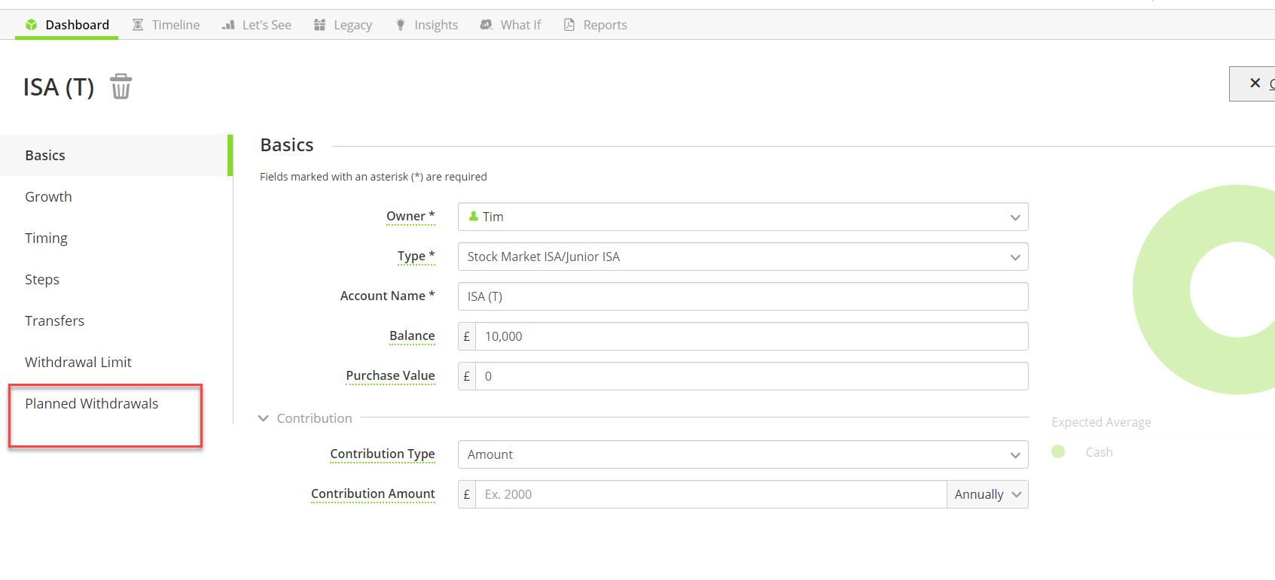This screenshot has height=580, width=1275.
Task: Click the Balance amount field
Action: 752,336
